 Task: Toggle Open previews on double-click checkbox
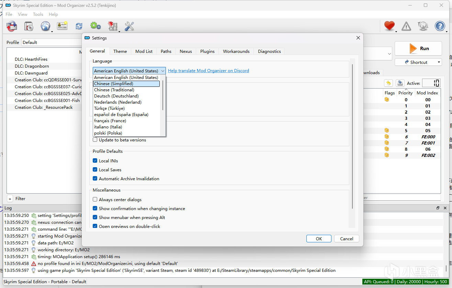(x=95, y=226)
